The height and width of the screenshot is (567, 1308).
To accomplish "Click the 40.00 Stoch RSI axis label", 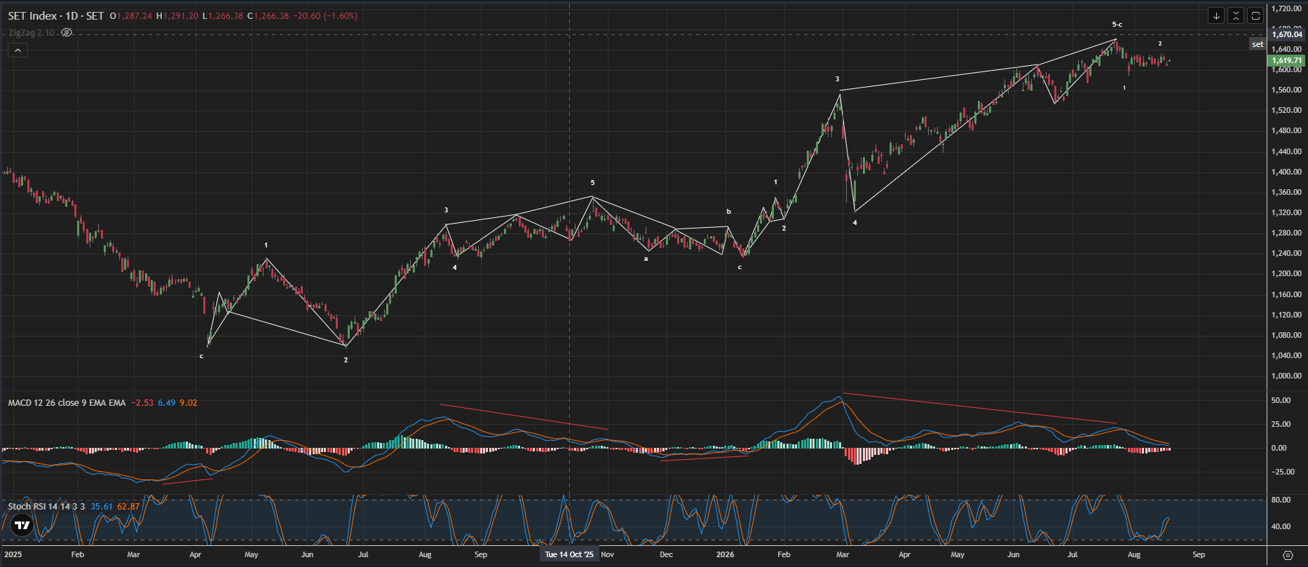I will 1281,526.
